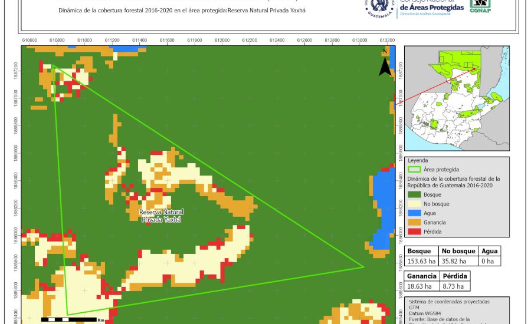Click the 8.73 ha Pérdida cell
Image resolution: width=531 pixels, height=324 pixels.
[x=454, y=286]
